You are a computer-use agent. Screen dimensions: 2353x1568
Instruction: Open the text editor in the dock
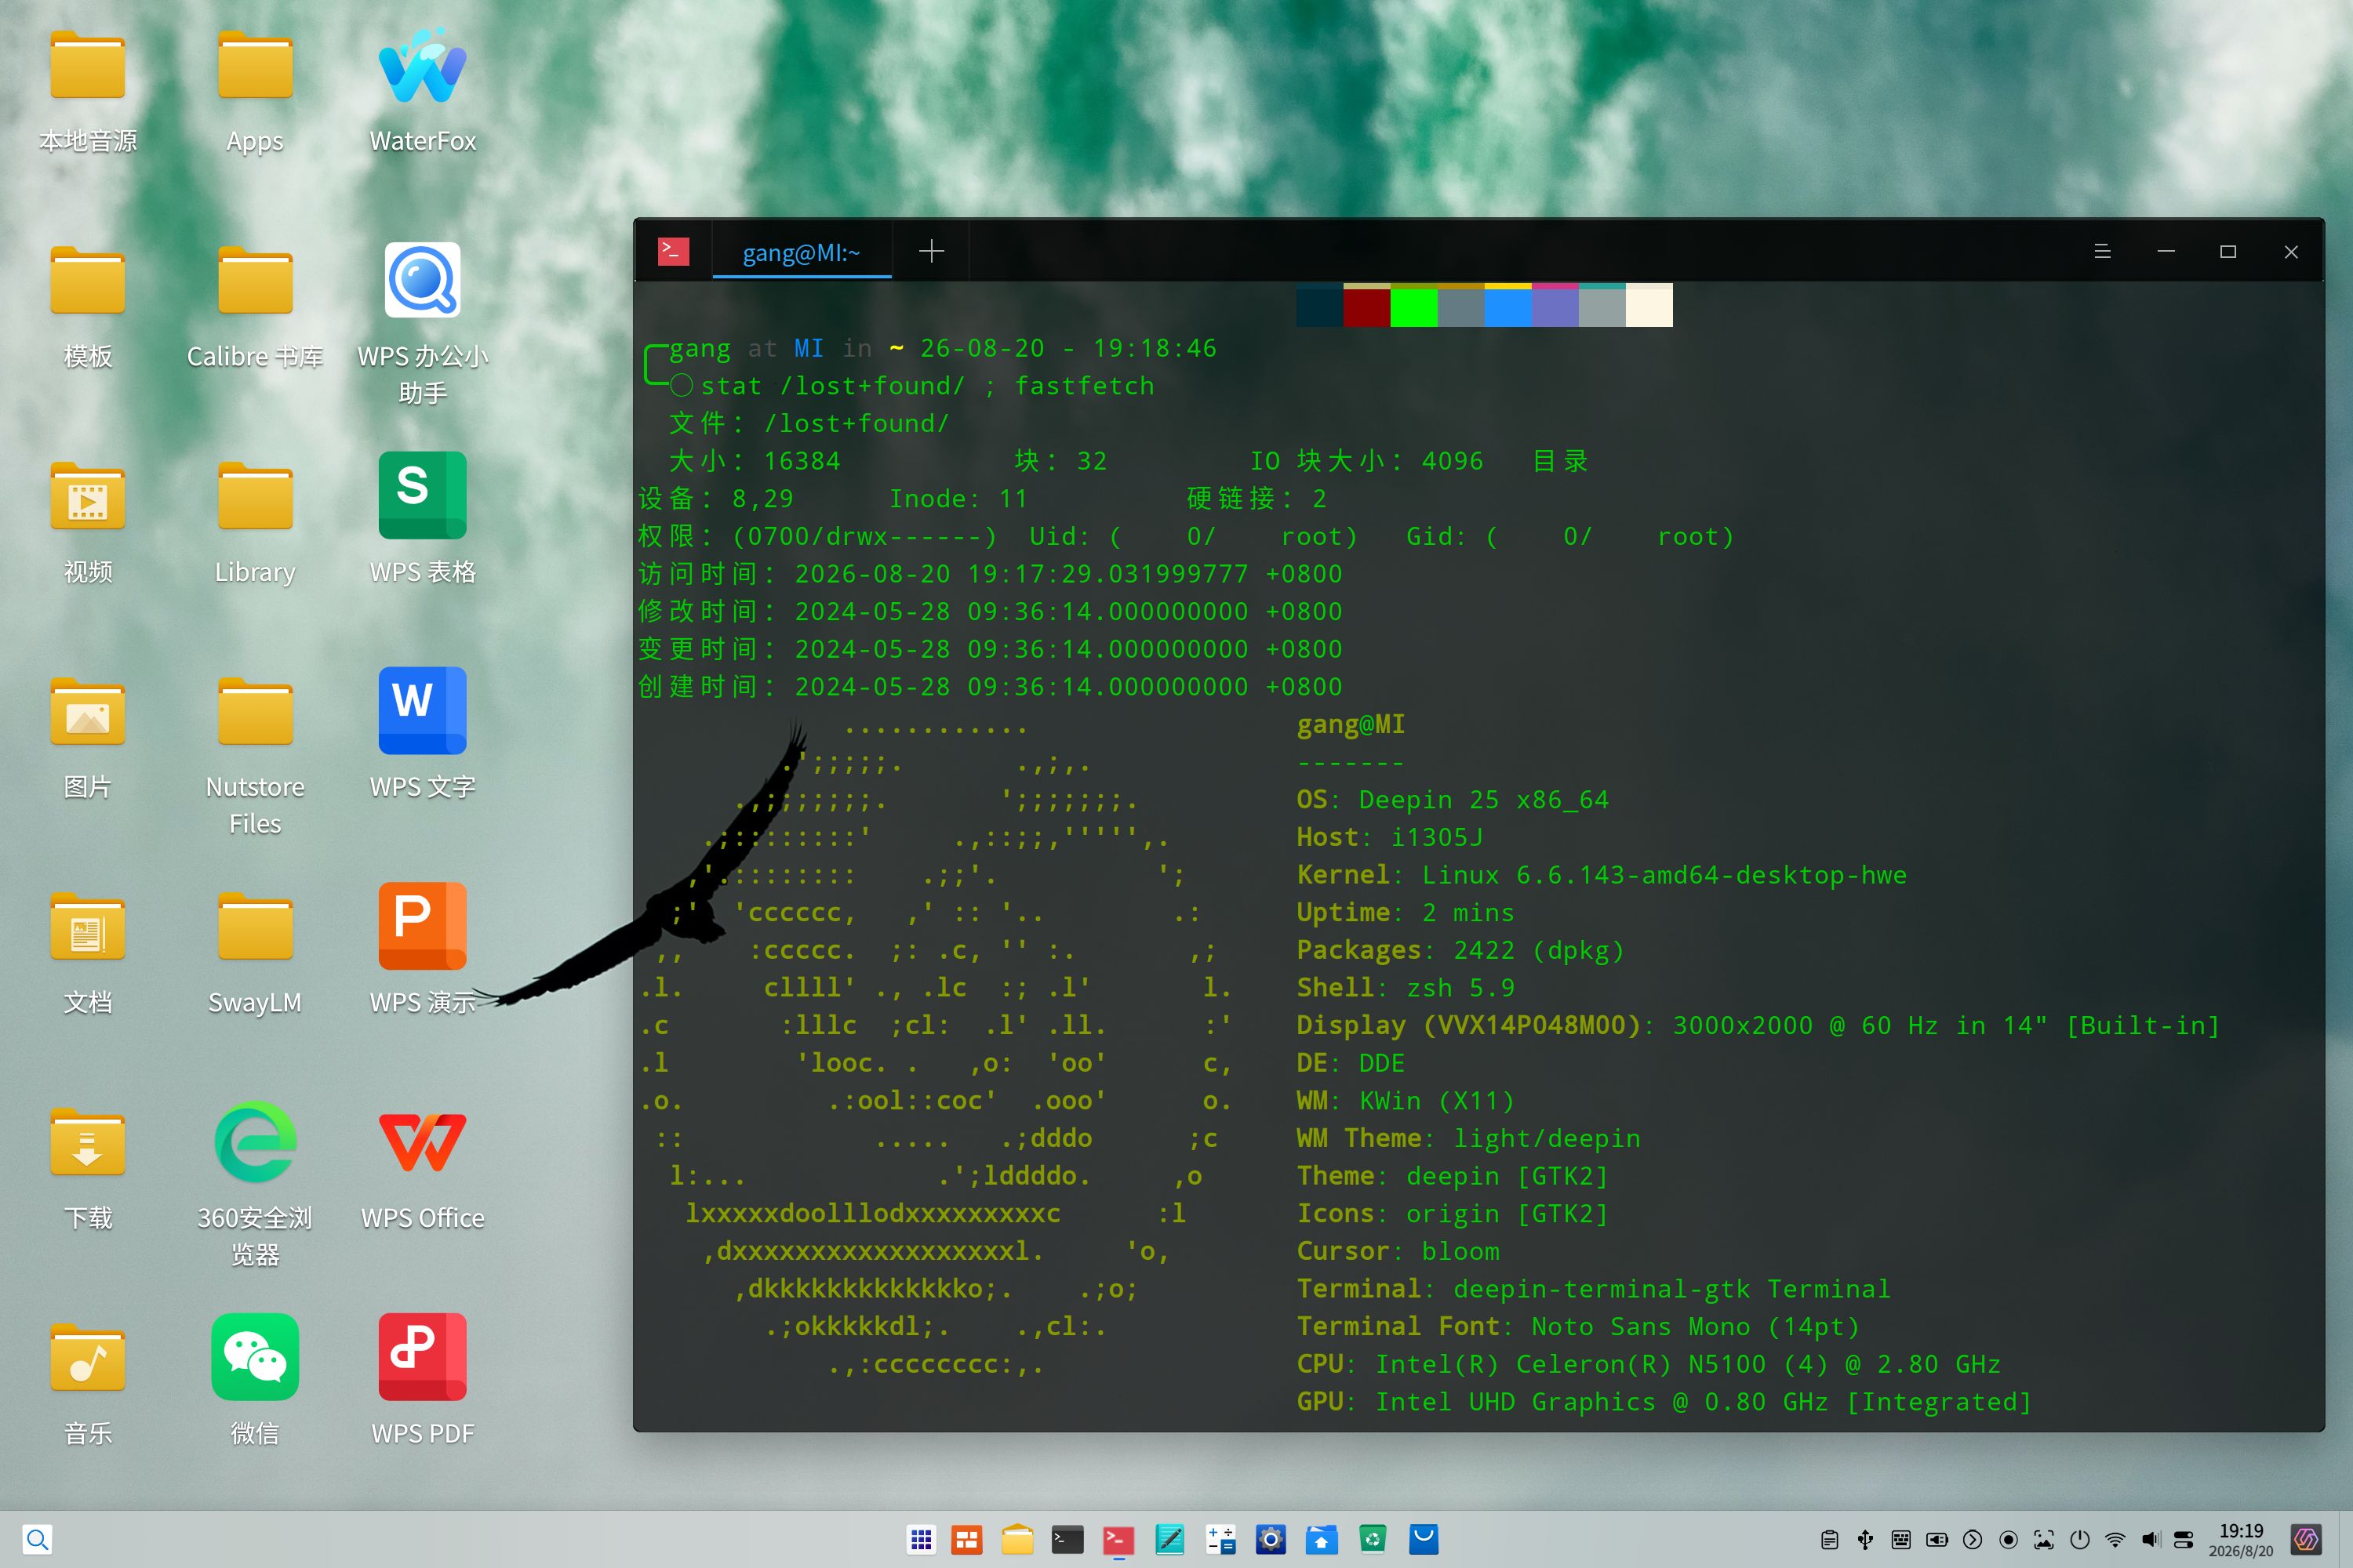(1169, 1540)
